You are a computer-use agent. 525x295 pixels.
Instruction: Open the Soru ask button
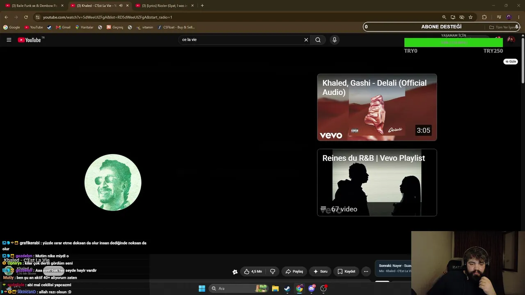320,271
